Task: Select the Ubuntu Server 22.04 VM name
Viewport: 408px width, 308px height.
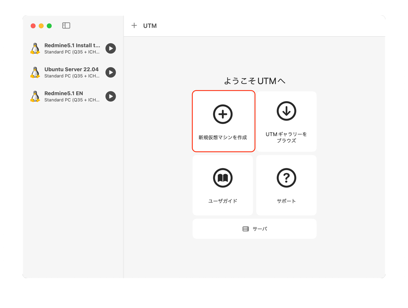Action: coord(71,69)
